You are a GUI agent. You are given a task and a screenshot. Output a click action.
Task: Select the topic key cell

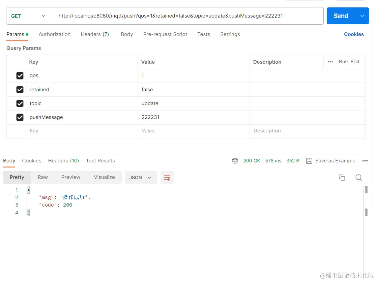pos(82,103)
